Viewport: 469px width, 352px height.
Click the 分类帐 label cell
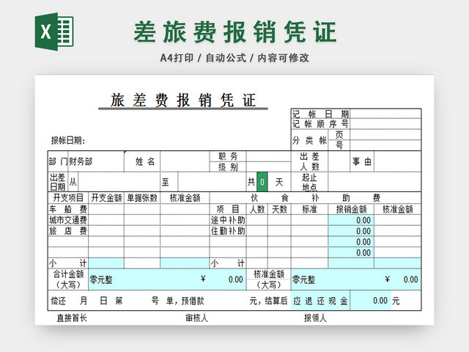pyautogui.click(x=309, y=140)
